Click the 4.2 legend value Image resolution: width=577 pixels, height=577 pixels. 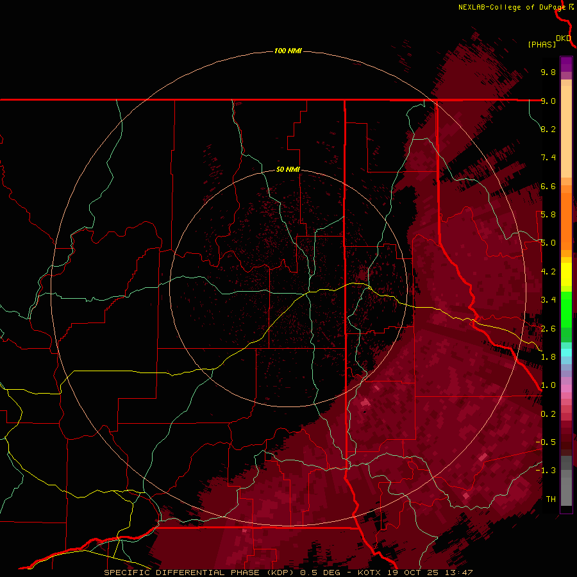[548, 272]
